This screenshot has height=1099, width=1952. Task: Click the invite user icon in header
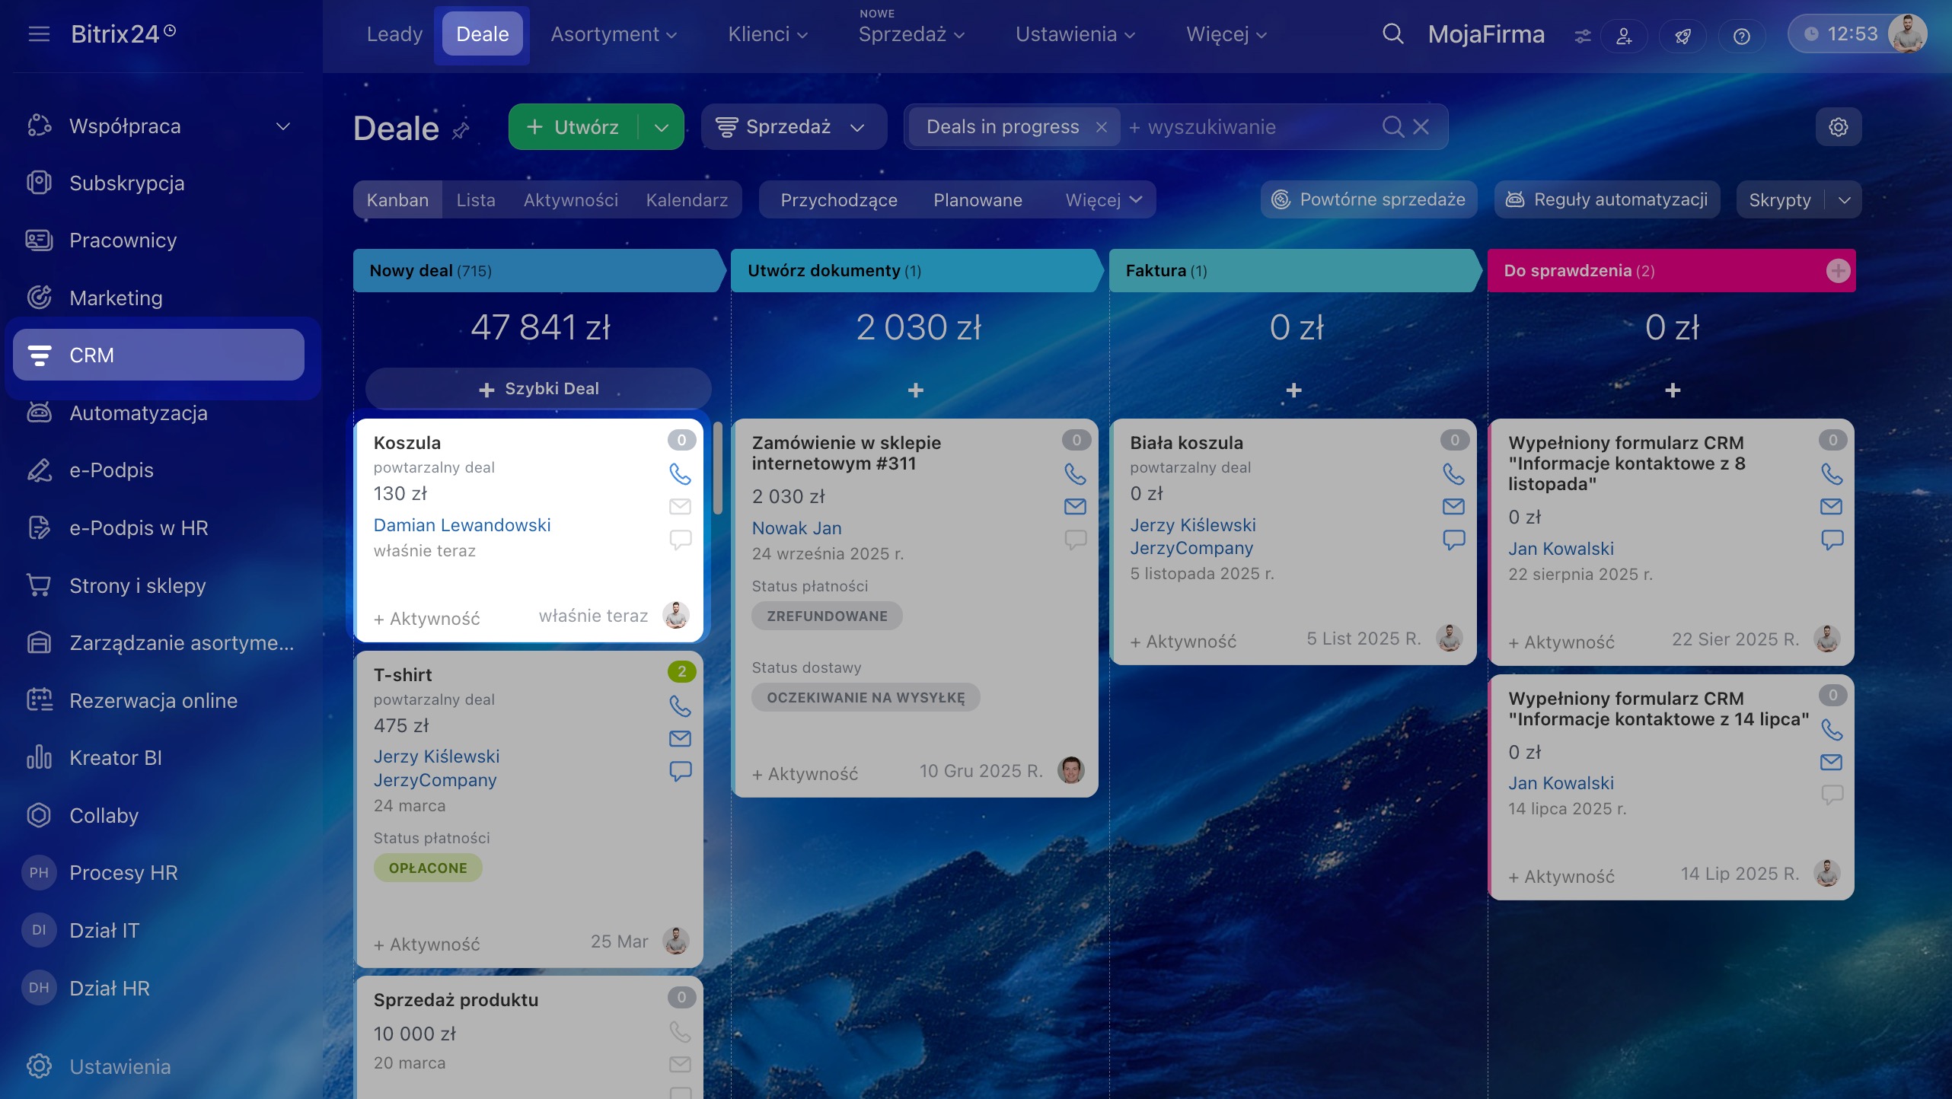1624,36
